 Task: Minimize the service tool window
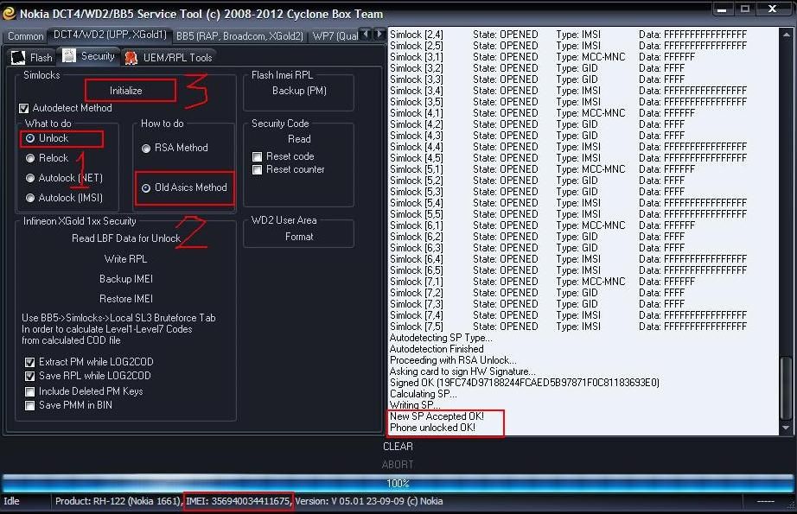[x=724, y=10]
